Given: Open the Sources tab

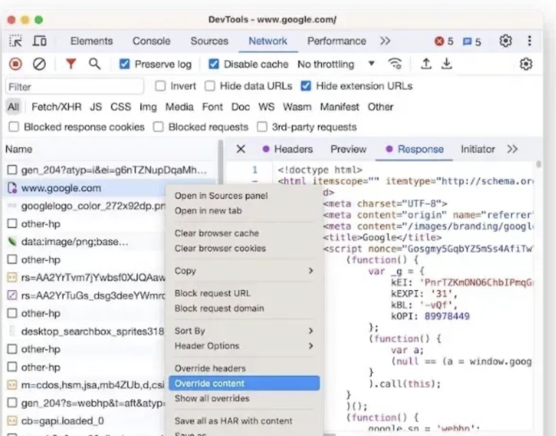Looking at the screenshot, I should 209,41.
